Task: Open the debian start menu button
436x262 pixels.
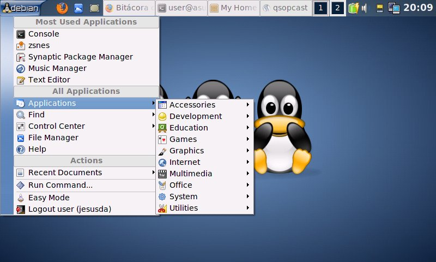Action: (22, 8)
